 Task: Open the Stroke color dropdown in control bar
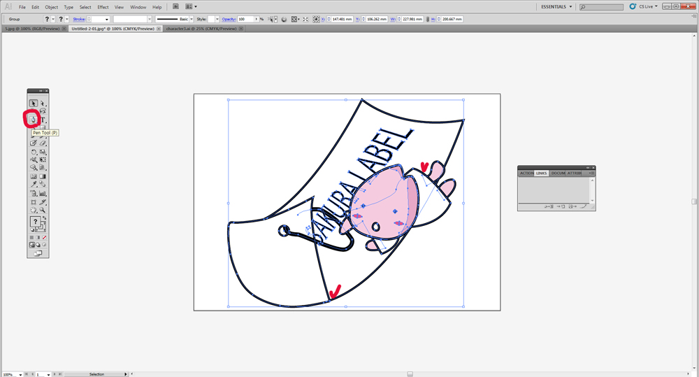coord(67,19)
